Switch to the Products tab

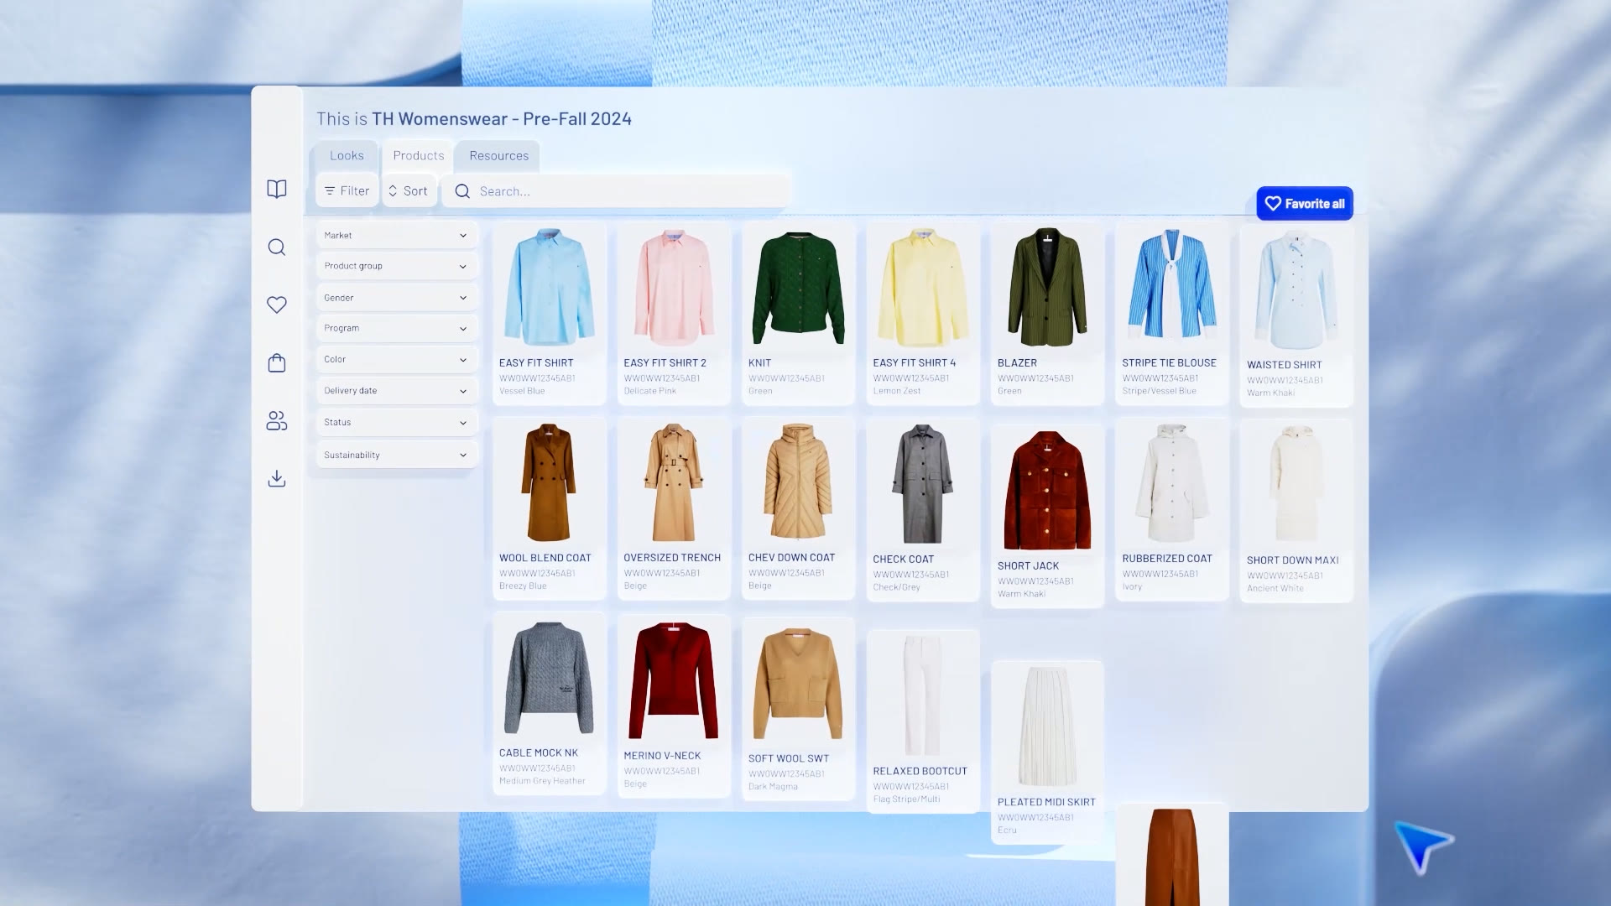pos(419,155)
